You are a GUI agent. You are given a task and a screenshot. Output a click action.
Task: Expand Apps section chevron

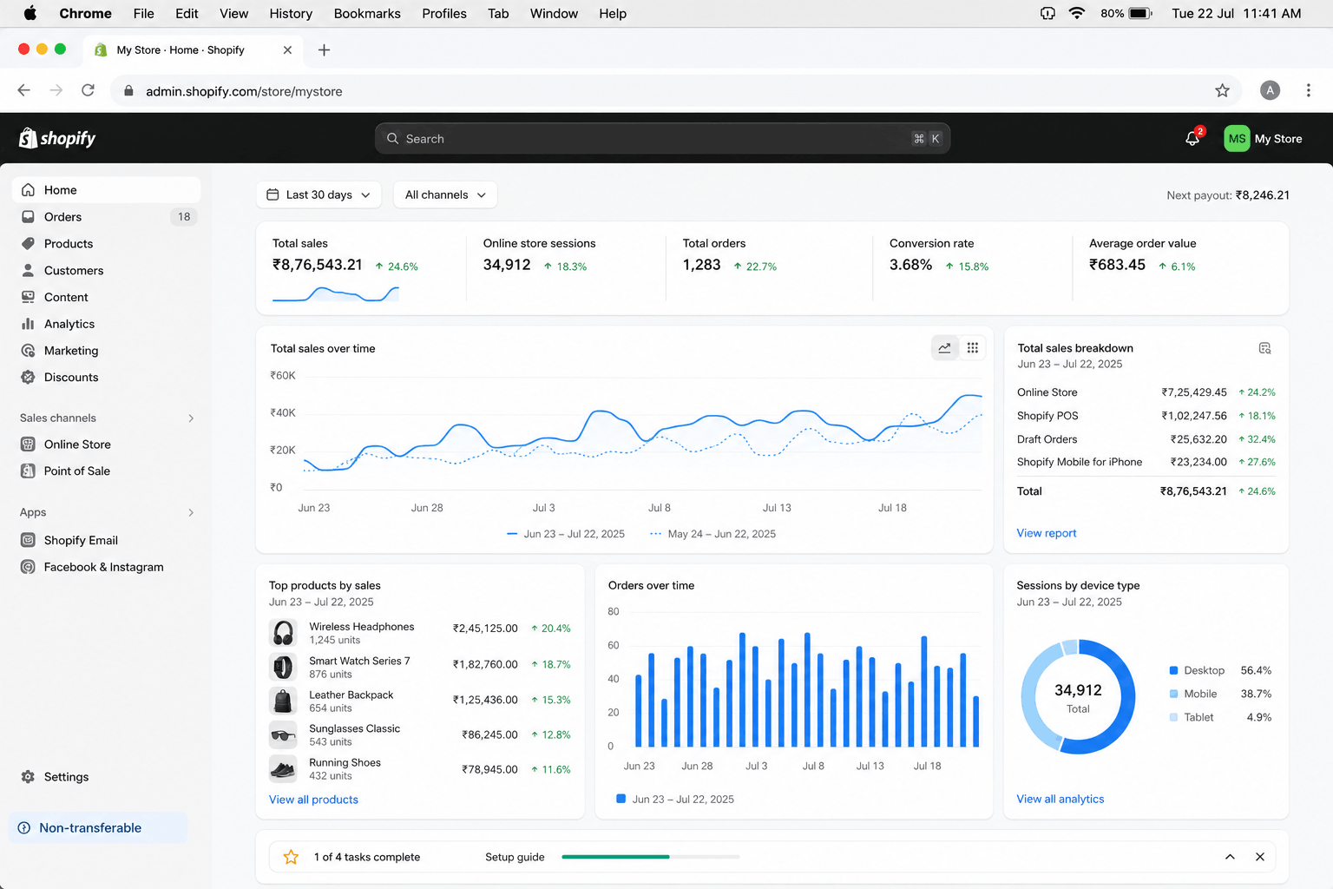pyautogui.click(x=191, y=513)
